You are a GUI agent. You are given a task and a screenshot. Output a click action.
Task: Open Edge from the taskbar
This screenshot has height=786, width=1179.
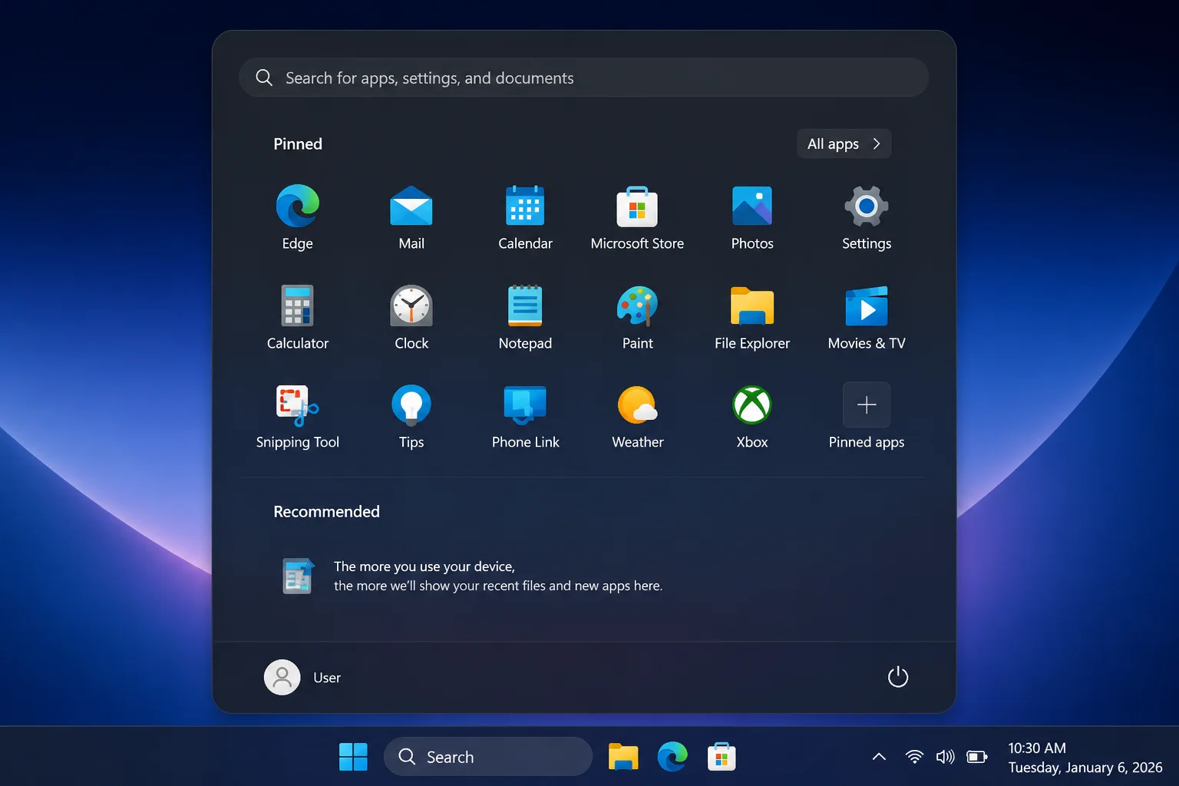pyautogui.click(x=672, y=757)
